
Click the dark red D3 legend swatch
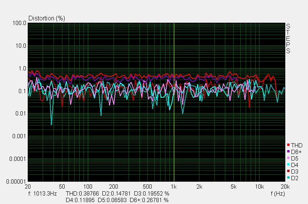[288, 171]
